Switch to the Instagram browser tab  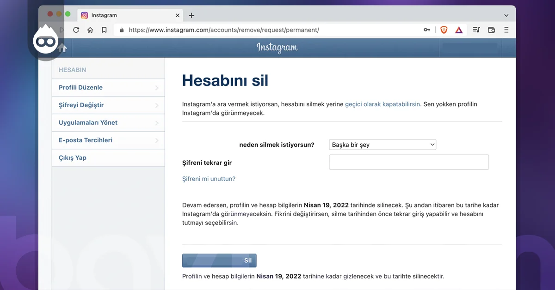(116, 15)
